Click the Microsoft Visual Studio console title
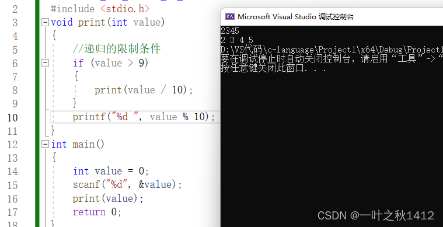443x227 pixels. click(x=295, y=17)
